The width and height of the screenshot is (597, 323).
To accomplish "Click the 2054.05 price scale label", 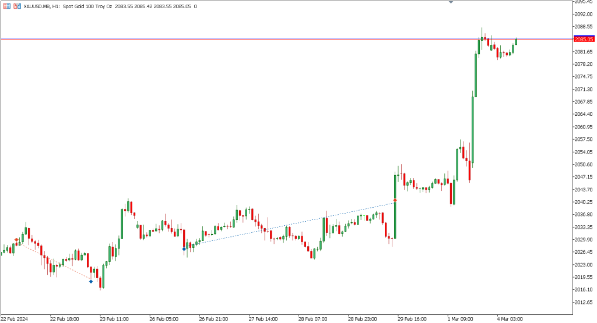I will click(584, 152).
